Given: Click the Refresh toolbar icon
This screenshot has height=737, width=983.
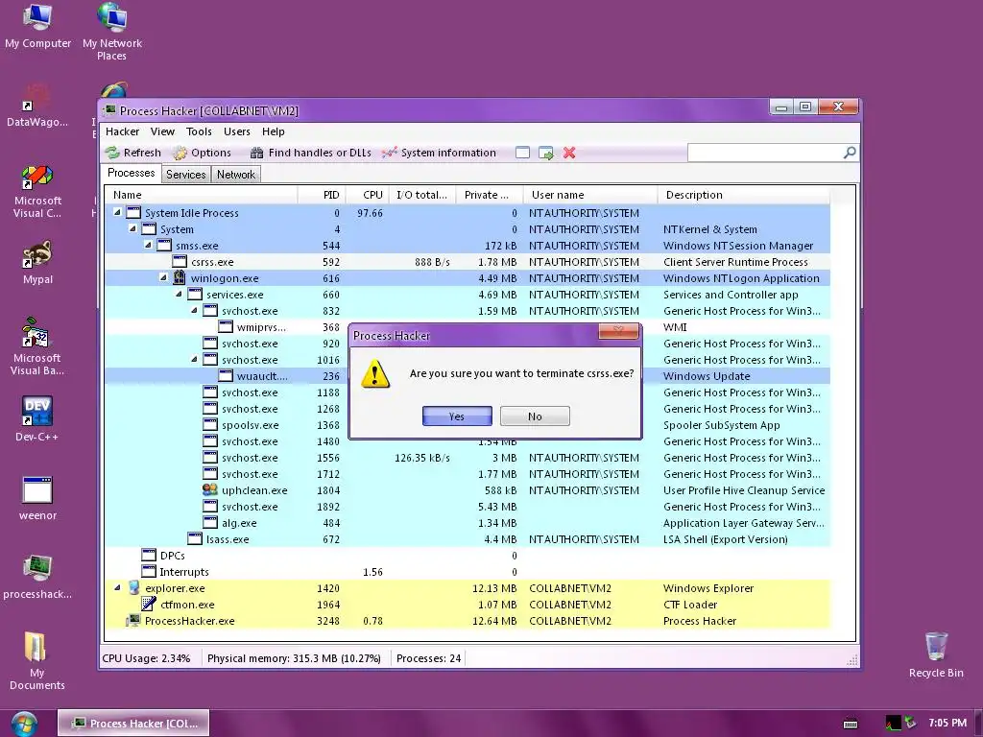Looking at the screenshot, I should (112, 153).
